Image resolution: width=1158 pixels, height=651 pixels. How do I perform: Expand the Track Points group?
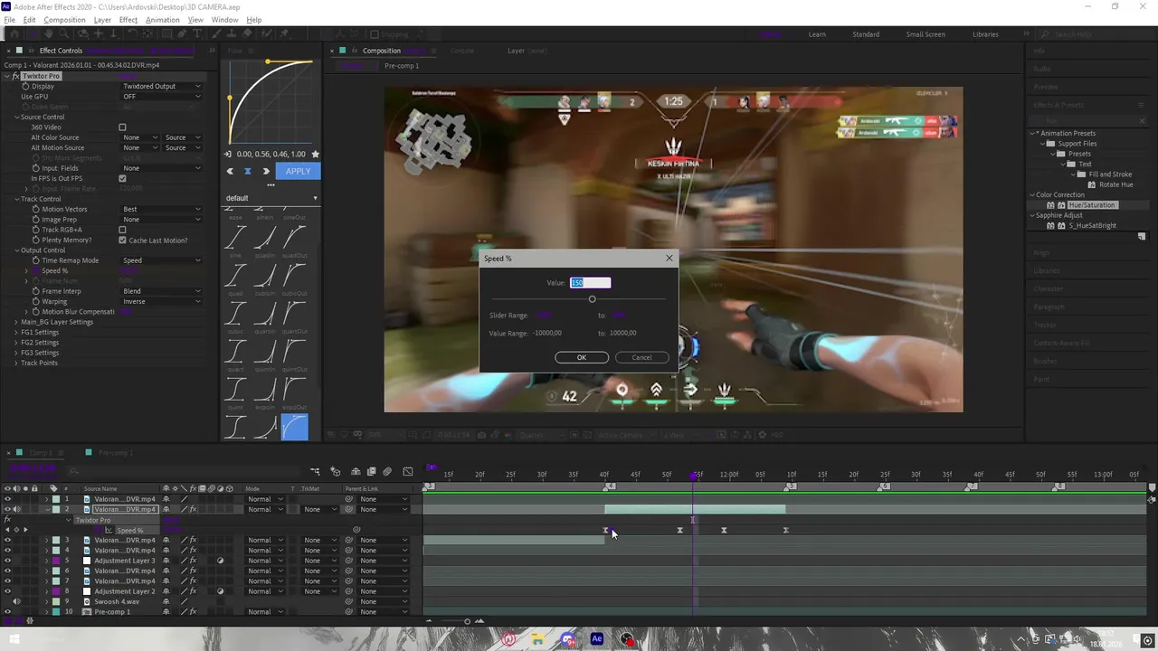[16, 363]
